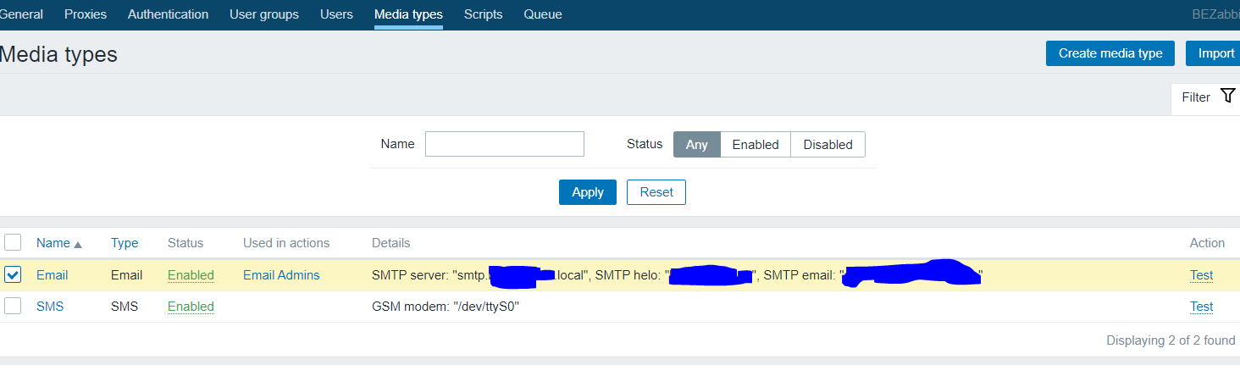Image resolution: width=1240 pixels, height=365 pixels.
Task: Click the filter funnel icon
Action: [x=1228, y=96]
